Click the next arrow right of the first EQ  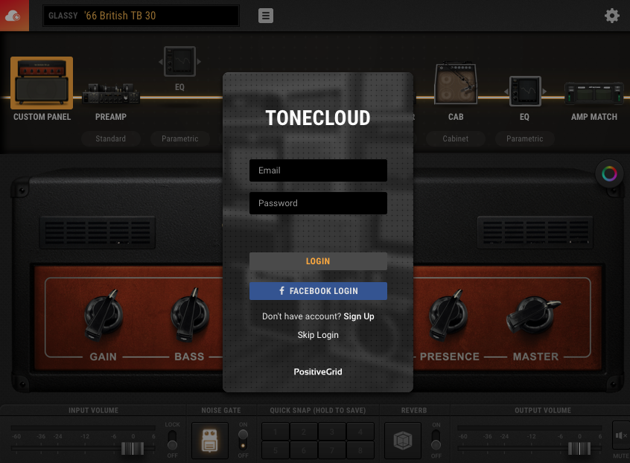point(199,62)
